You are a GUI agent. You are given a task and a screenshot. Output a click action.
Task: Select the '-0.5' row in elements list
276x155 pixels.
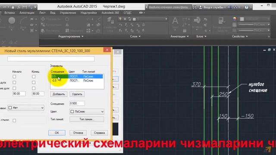tap(77, 81)
